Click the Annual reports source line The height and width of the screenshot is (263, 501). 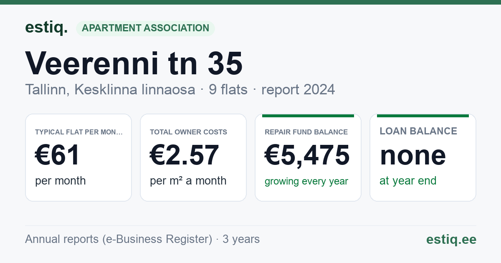pyautogui.click(x=142, y=239)
